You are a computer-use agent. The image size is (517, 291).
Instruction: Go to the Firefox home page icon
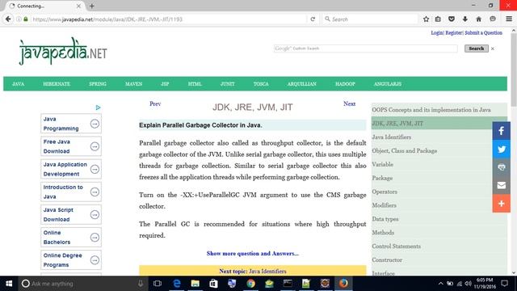pos(478,19)
